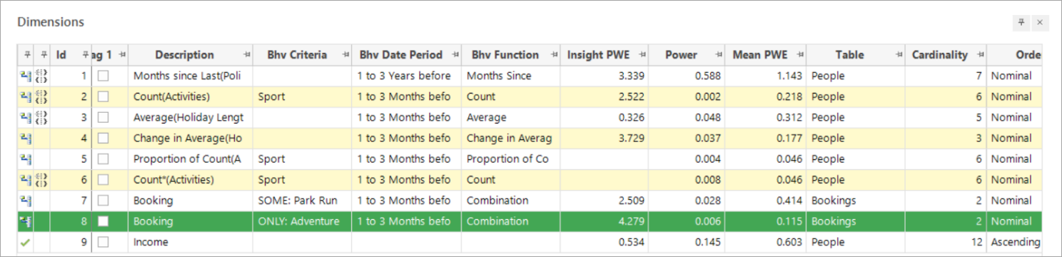Tick the flag checkbox for row 7
This screenshot has height=257, width=1062.
(103, 201)
